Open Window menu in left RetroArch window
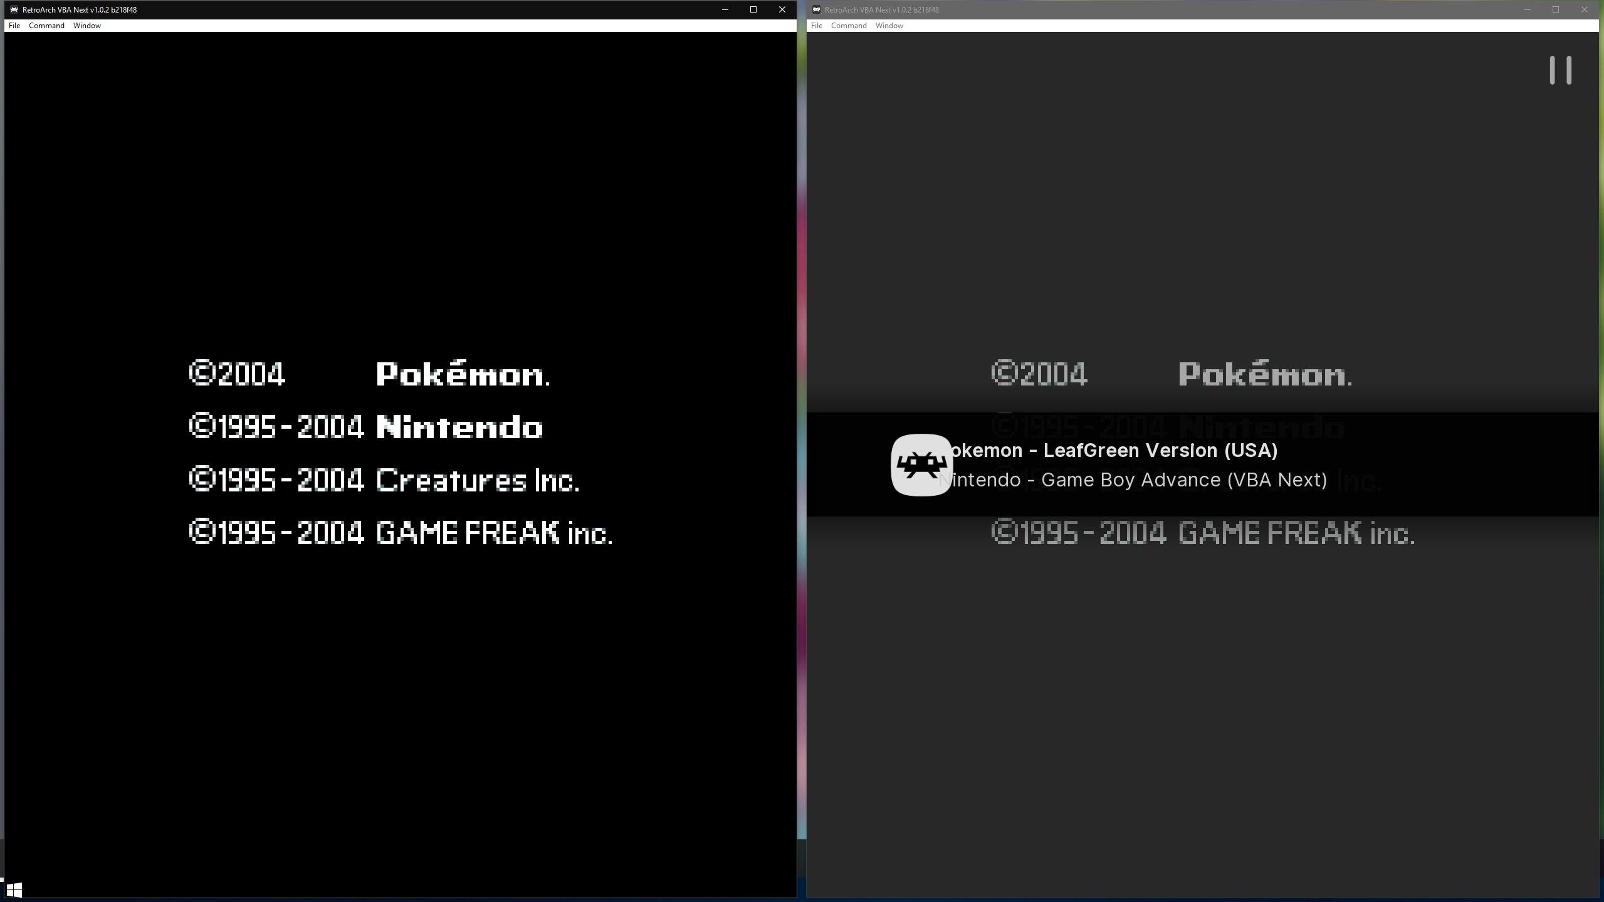 point(87,26)
